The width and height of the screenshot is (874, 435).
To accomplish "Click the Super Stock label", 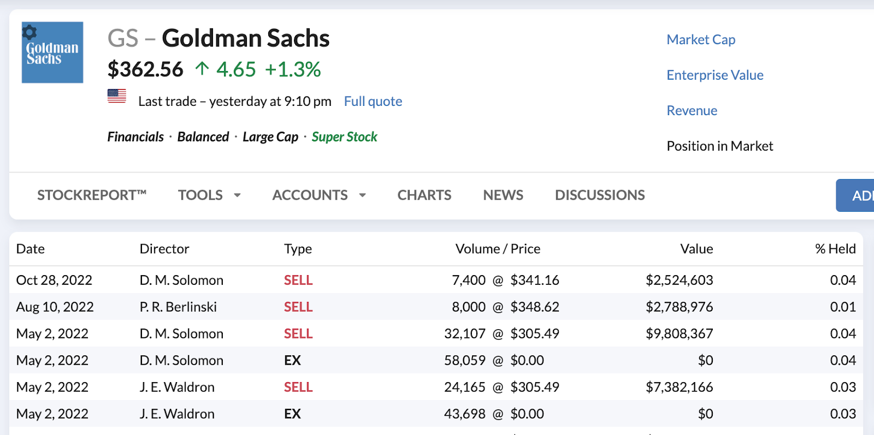I will click(x=344, y=137).
